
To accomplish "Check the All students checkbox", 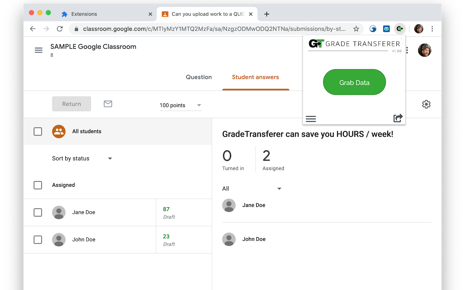I will [x=38, y=131].
